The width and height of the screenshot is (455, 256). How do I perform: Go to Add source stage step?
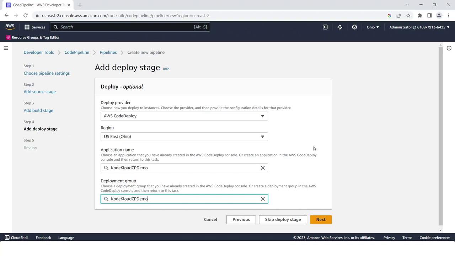pyautogui.click(x=40, y=92)
